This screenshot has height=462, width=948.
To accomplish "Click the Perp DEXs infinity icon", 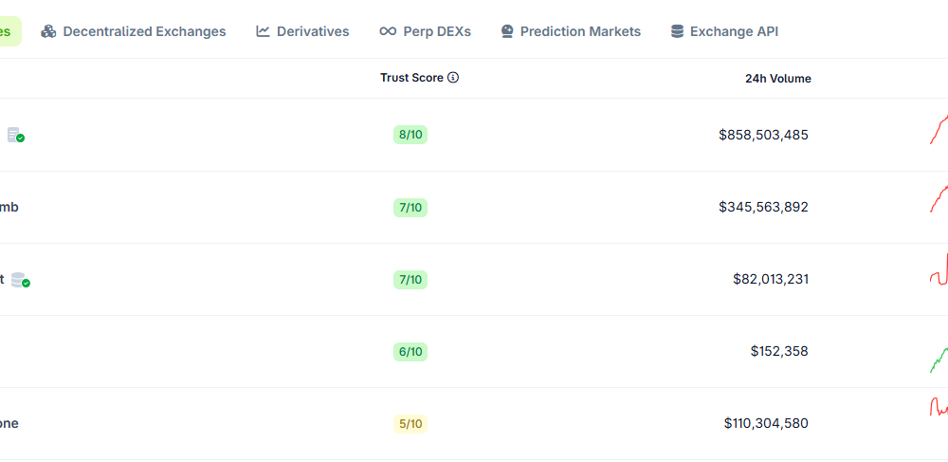I will [387, 31].
